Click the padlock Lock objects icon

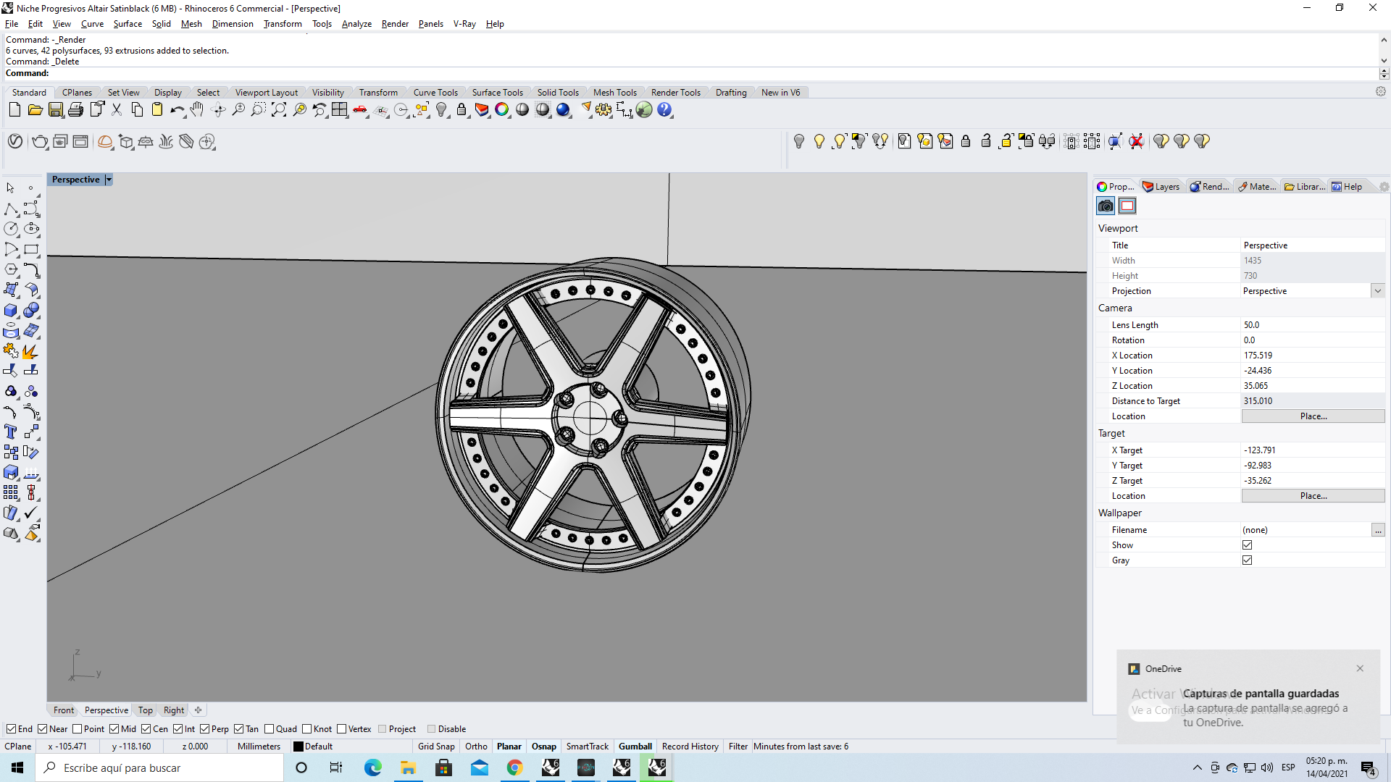(461, 110)
